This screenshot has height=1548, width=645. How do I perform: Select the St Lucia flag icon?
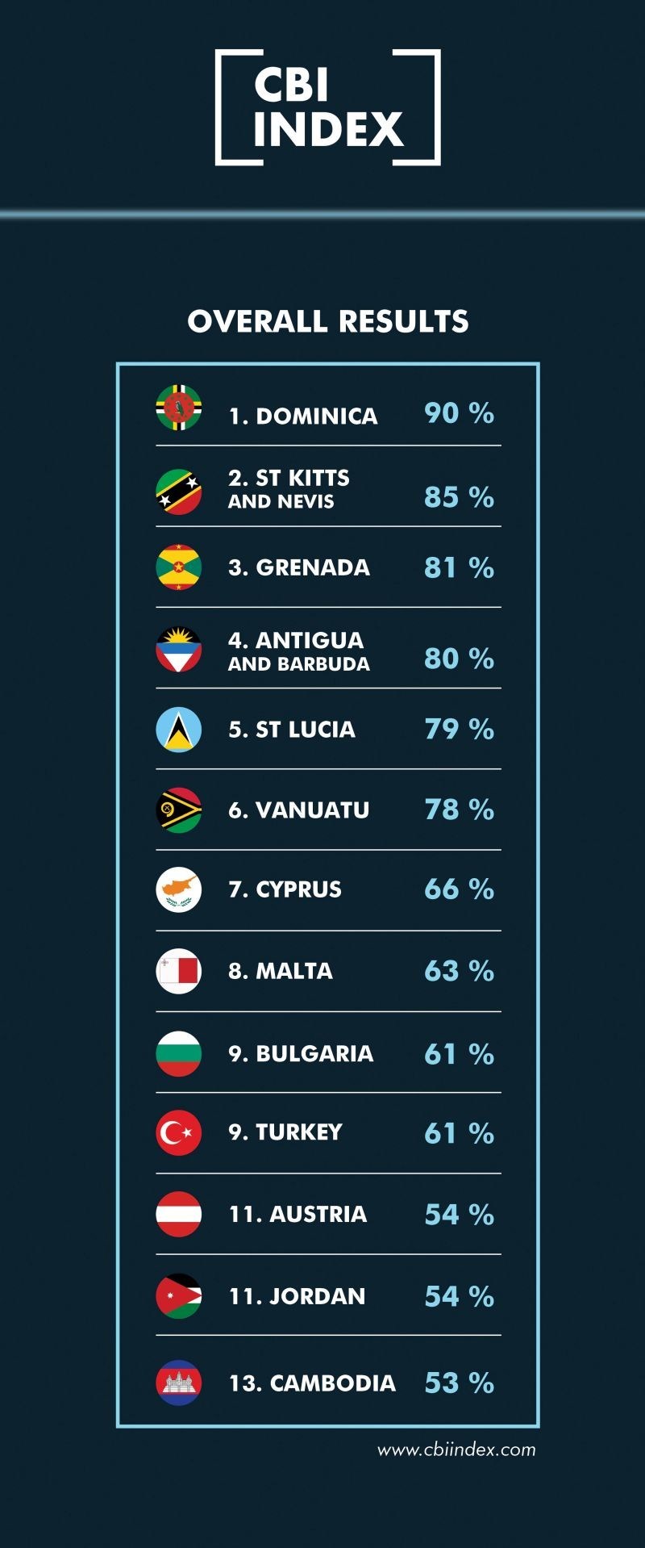coord(178,729)
